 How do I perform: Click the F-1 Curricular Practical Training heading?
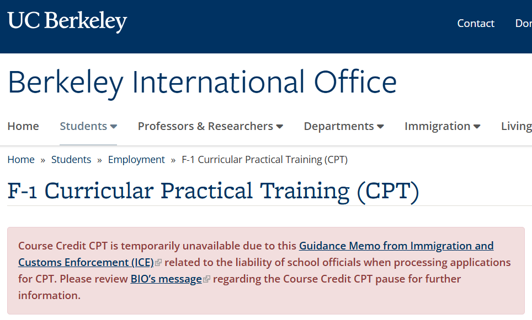[x=214, y=192]
